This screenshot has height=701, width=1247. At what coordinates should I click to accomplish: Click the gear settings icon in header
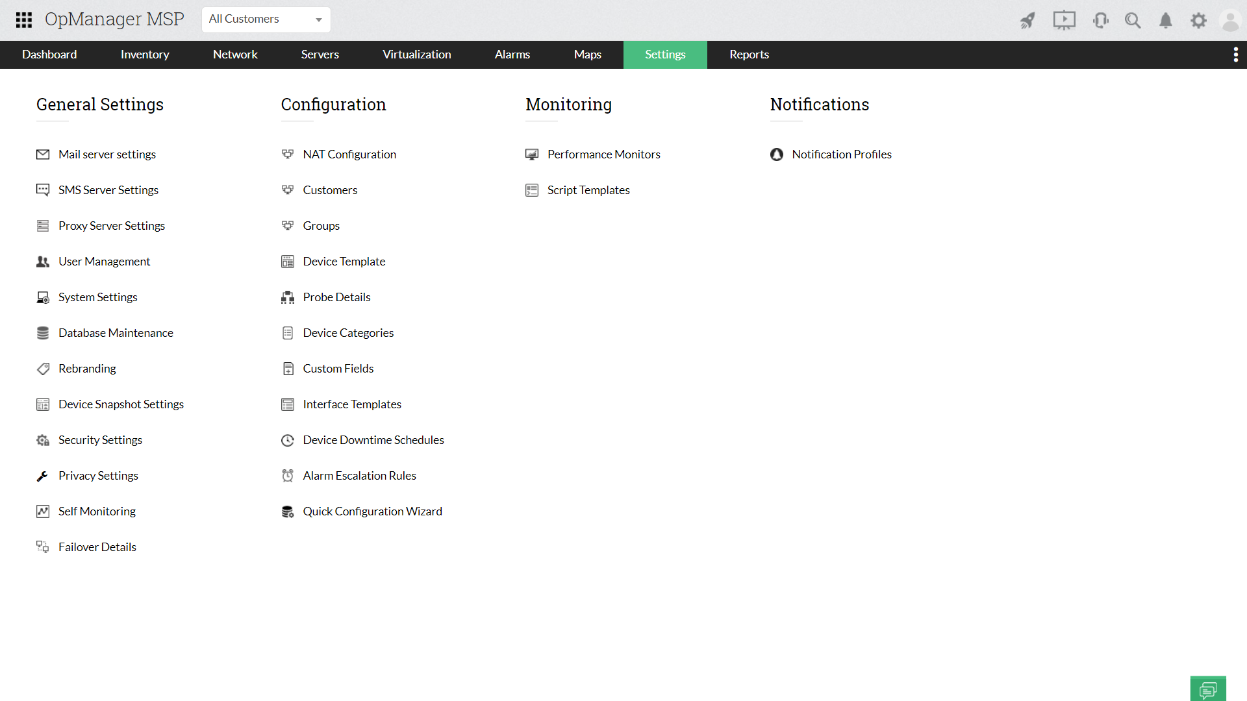[x=1198, y=21]
